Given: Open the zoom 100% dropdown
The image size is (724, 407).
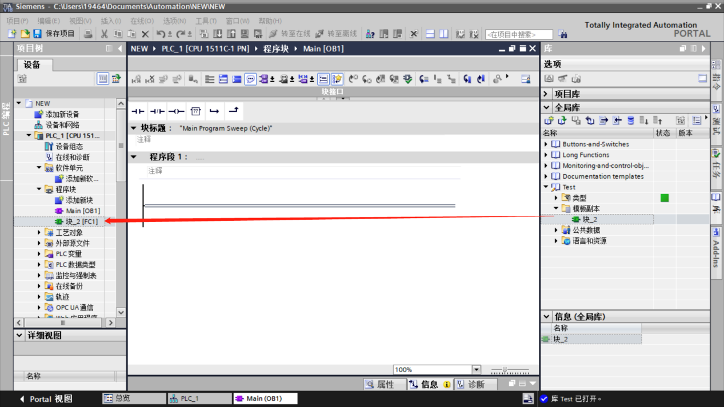Looking at the screenshot, I should [x=476, y=370].
